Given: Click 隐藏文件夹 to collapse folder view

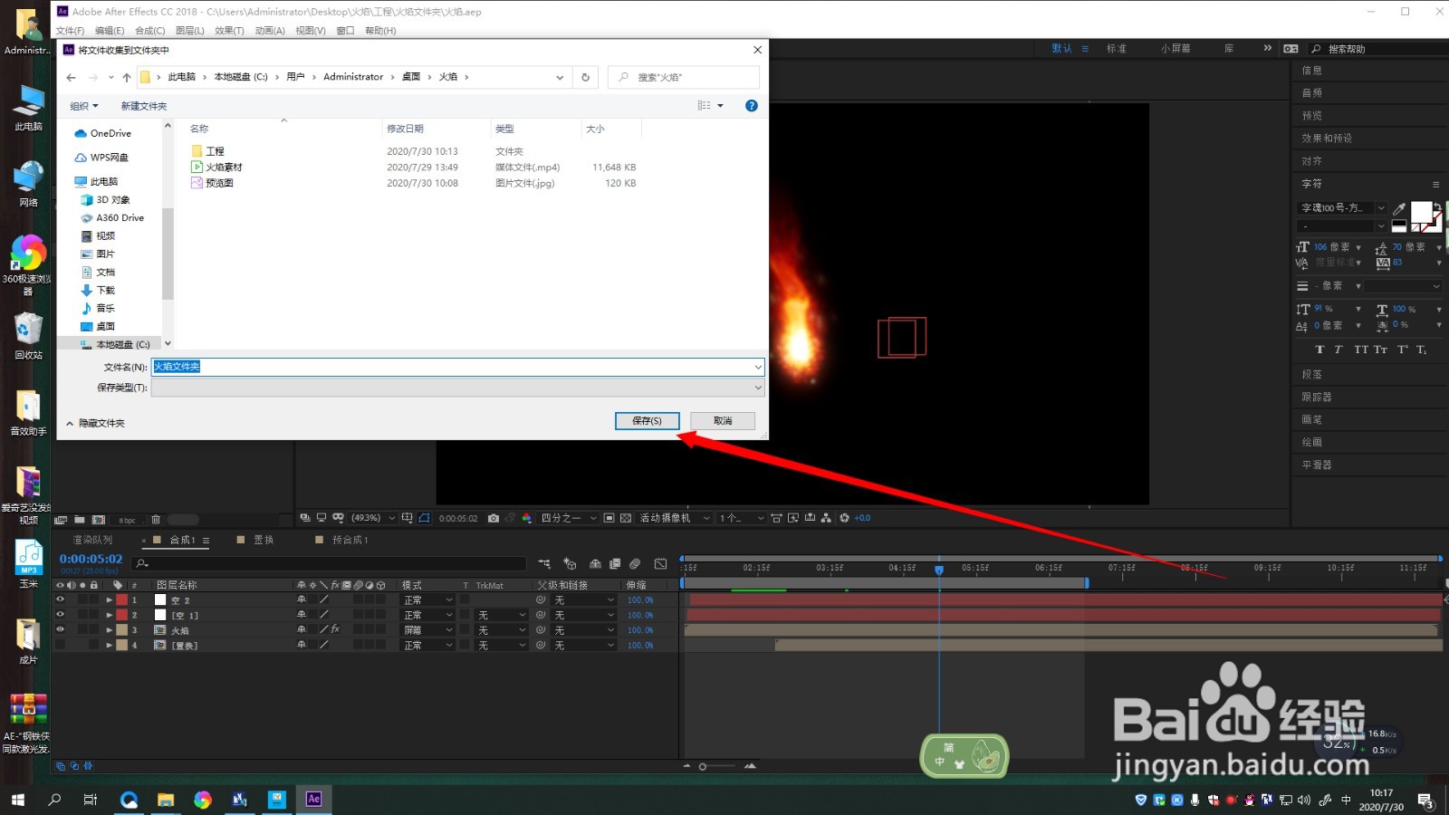Looking at the screenshot, I should tap(95, 423).
